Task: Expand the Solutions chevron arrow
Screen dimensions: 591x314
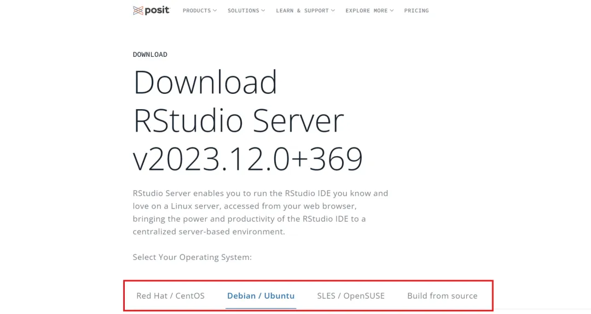Action: point(263,10)
